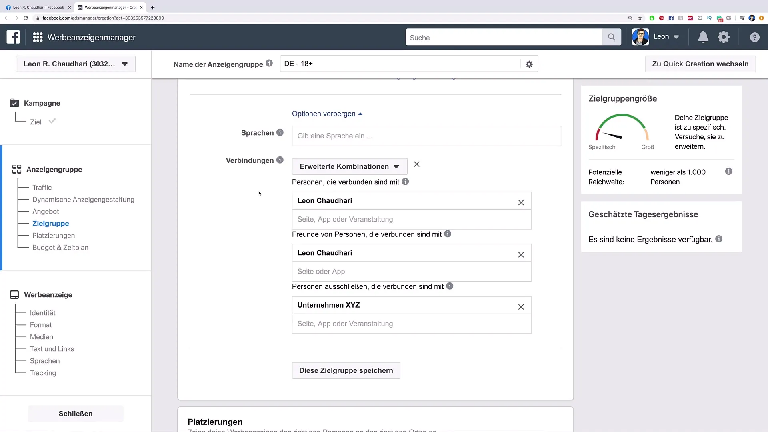Open the help question mark icon
Image resolution: width=768 pixels, height=432 pixels.
tap(754, 37)
